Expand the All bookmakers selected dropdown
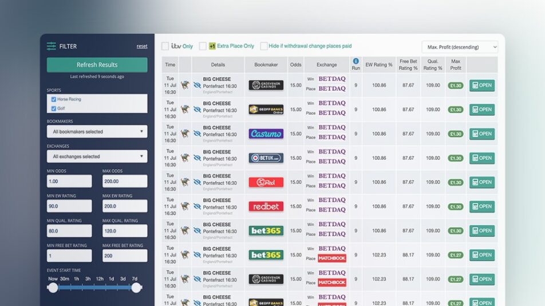Image resolution: width=545 pixels, height=306 pixels. click(97, 132)
